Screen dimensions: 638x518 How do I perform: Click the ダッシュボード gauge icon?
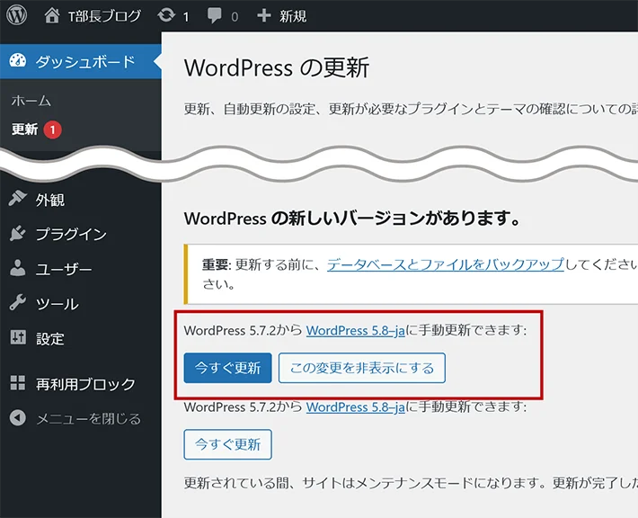(x=17, y=60)
